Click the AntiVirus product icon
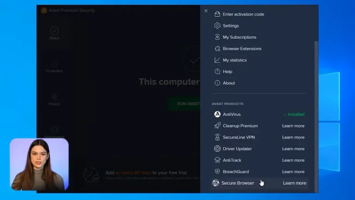This screenshot has height=200, width=355. 218,114
